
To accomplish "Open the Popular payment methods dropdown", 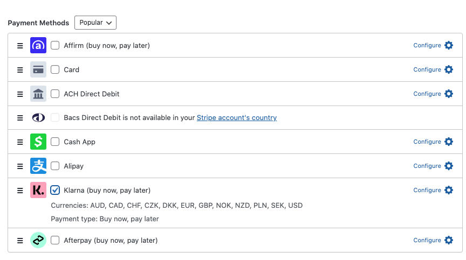I will (95, 23).
